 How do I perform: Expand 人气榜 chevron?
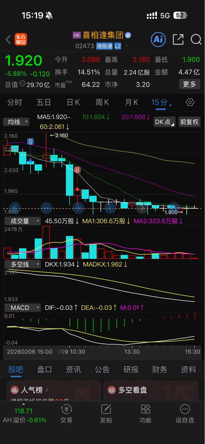coord(47,390)
